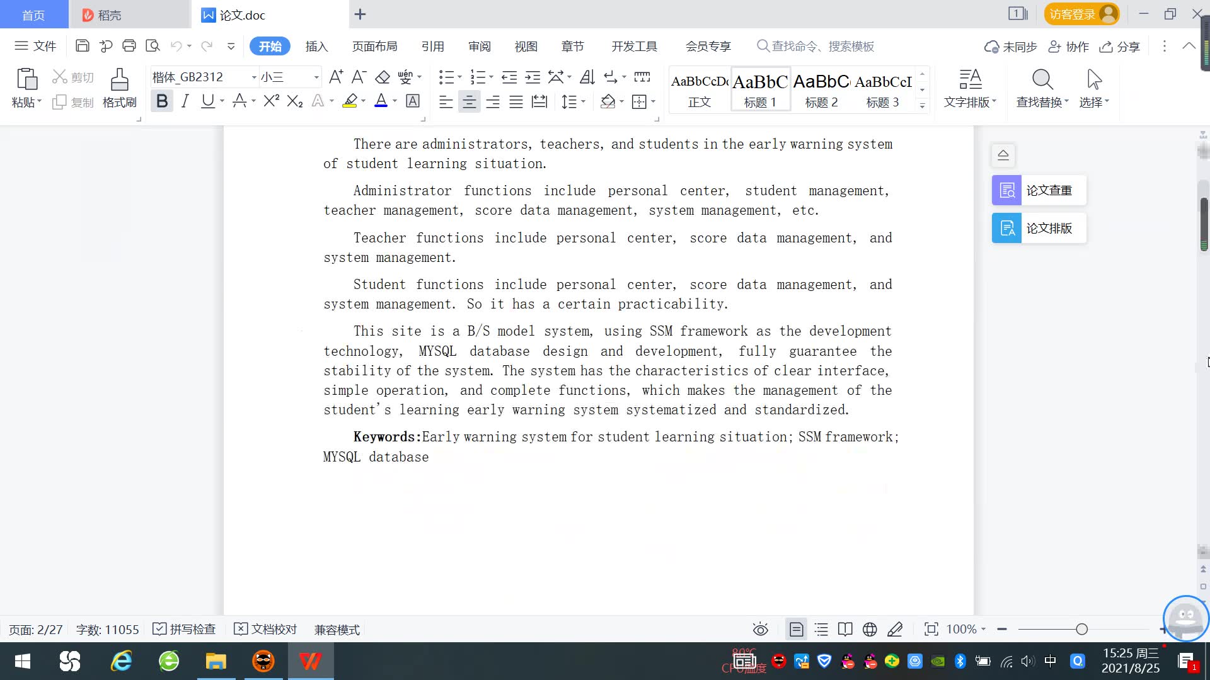Toggle Bold formatting button
This screenshot has height=680, width=1210.
click(162, 101)
